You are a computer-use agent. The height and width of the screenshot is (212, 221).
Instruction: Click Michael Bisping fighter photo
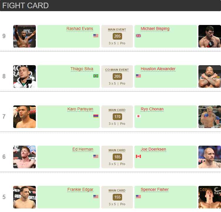click(x=210, y=36)
